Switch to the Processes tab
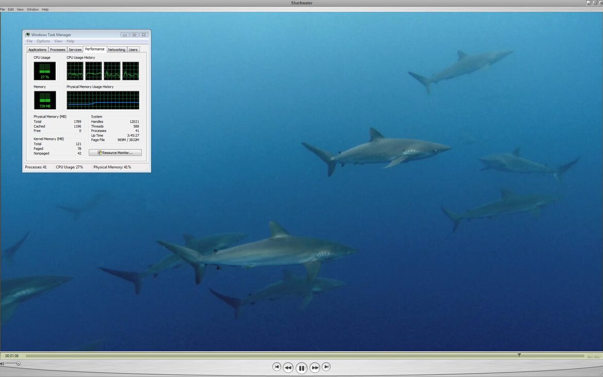The height and width of the screenshot is (377, 603). (57, 50)
